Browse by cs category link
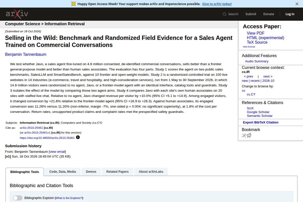303x202 pixels. click(243, 90)
